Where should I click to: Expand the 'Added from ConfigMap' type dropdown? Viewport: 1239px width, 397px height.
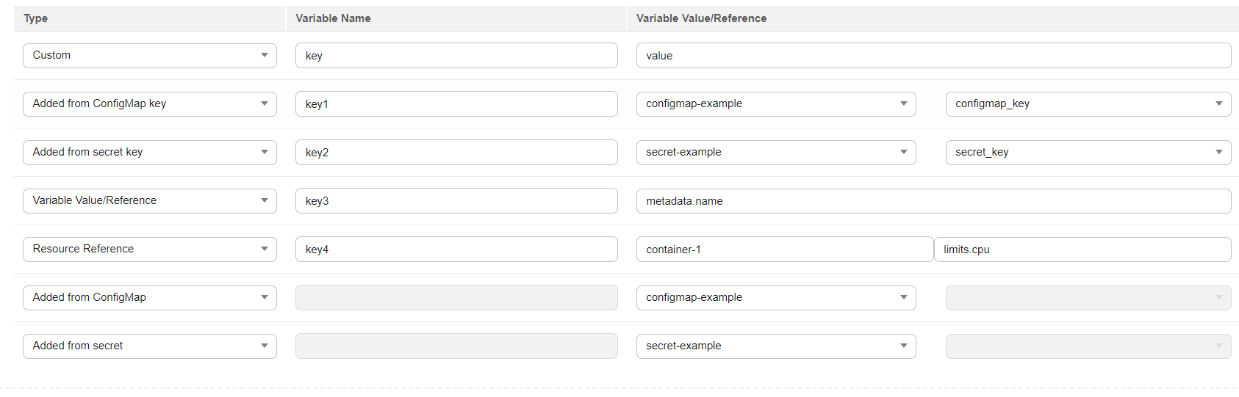coord(149,298)
